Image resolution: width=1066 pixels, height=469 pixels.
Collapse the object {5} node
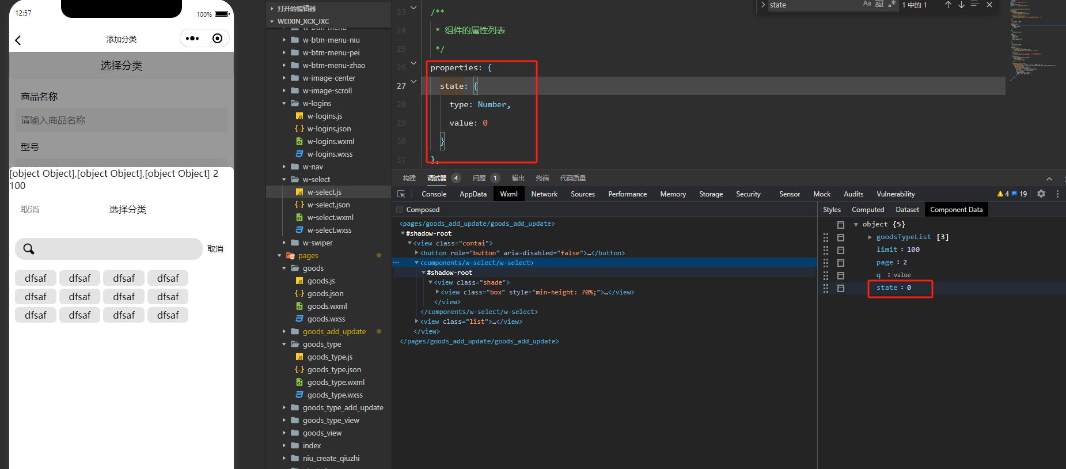point(856,225)
